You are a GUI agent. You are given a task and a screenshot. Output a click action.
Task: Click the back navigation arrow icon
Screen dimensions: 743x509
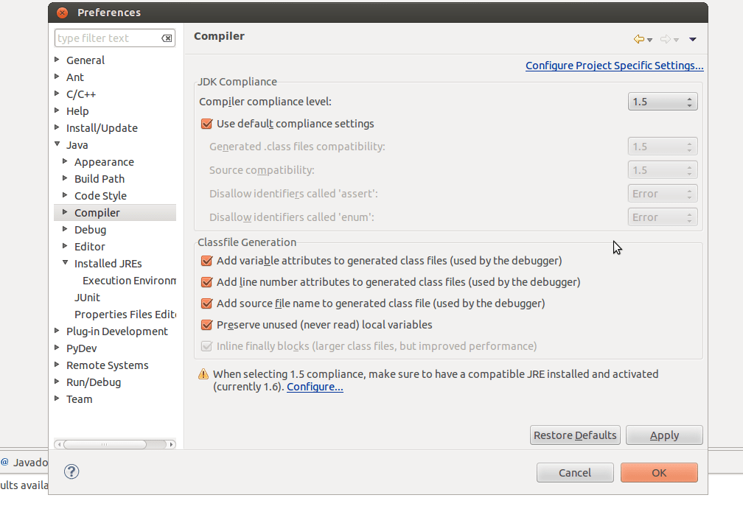639,39
